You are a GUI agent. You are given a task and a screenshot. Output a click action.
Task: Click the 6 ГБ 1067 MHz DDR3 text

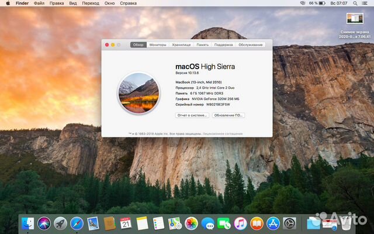(206, 94)
